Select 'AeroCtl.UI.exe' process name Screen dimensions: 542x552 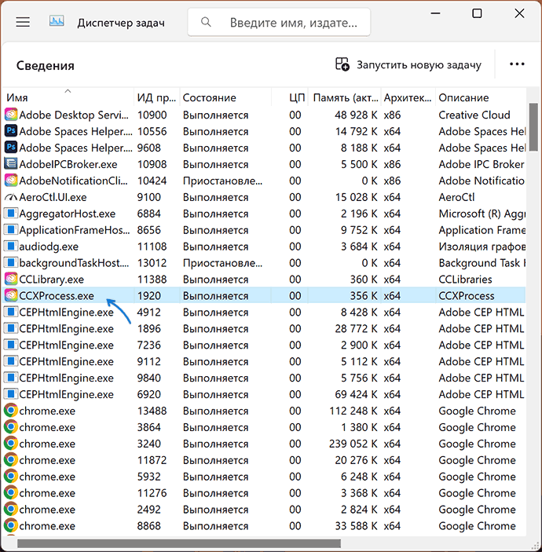click(x=53, y=197)
